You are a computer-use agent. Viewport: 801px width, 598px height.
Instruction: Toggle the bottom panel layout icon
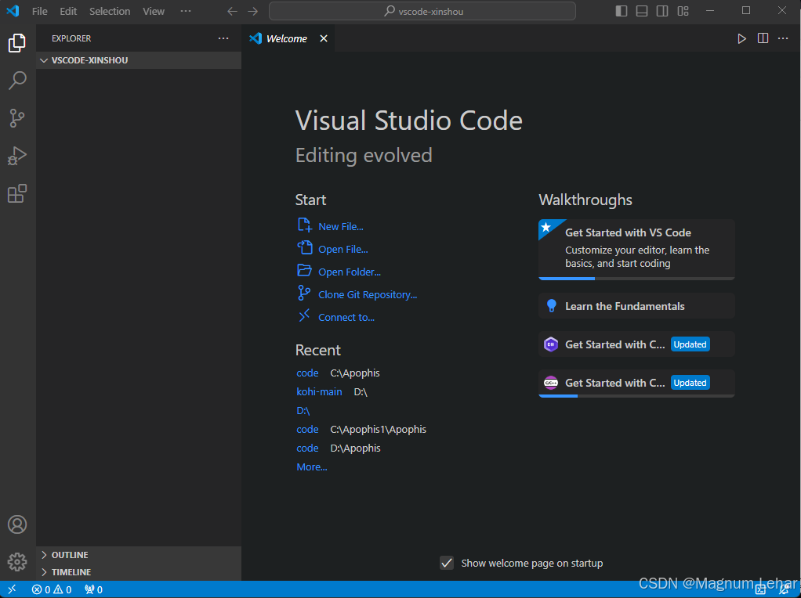[x=642, y=11]
